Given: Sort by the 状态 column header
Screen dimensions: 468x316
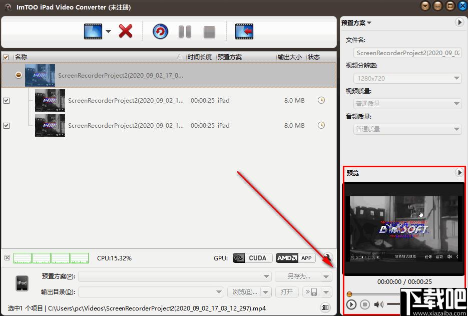Looking at the screenshot, I should coord(314,57).
